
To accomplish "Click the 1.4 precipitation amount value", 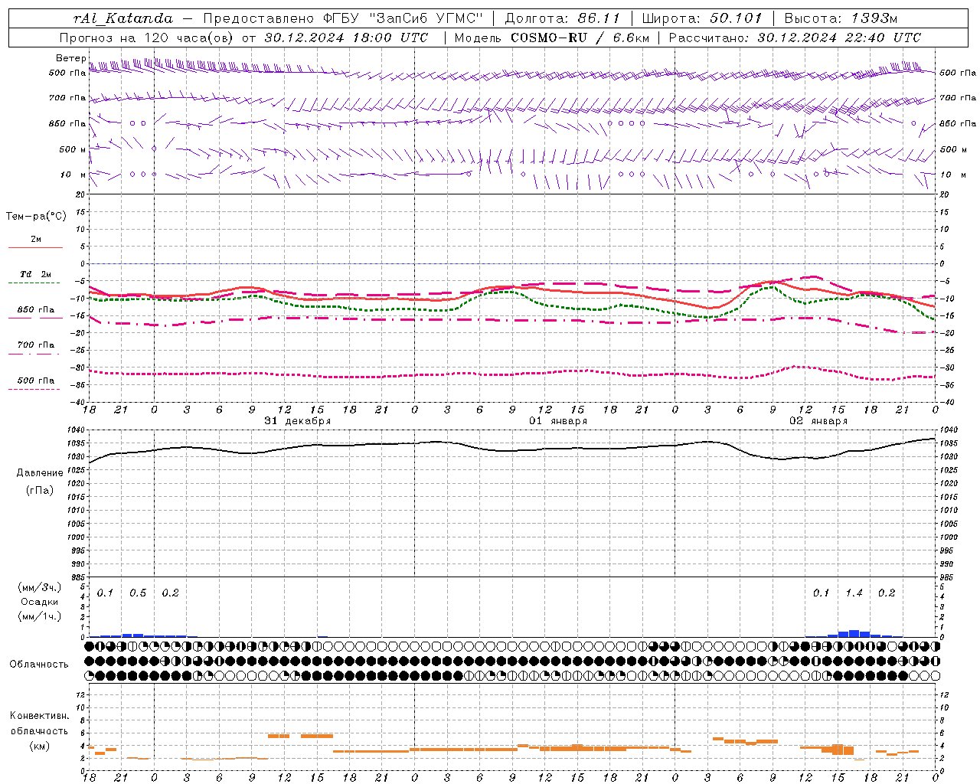I will point(854,593).
